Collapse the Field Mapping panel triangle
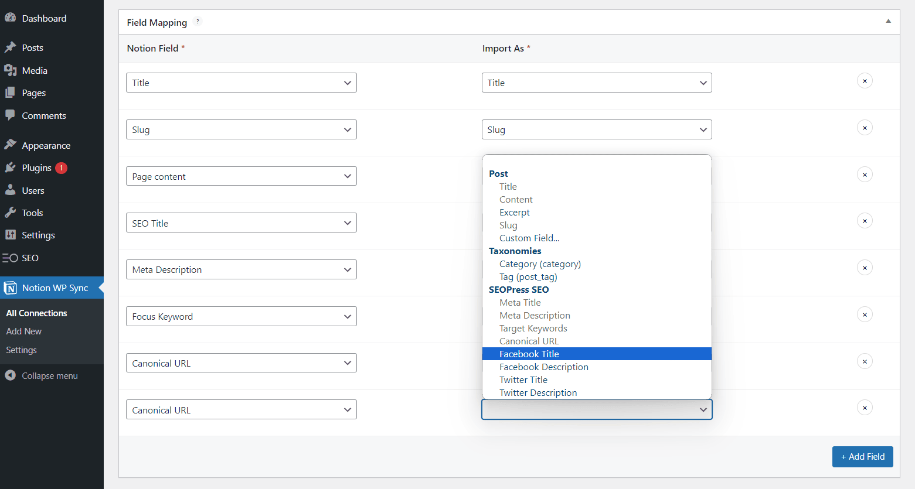 (888, 21)
